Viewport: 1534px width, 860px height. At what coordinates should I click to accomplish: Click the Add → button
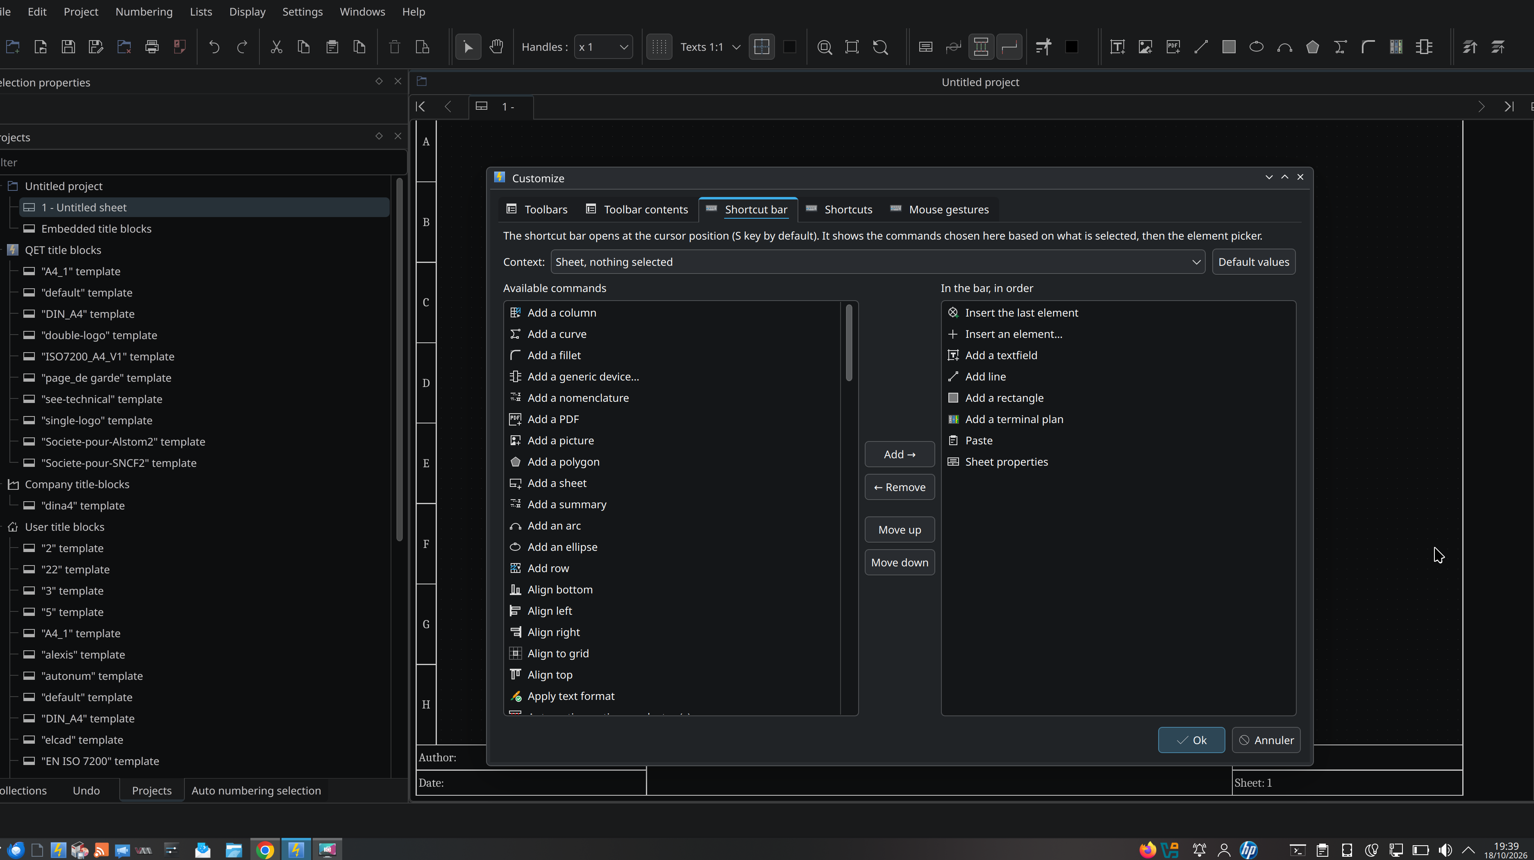point(899,454)
